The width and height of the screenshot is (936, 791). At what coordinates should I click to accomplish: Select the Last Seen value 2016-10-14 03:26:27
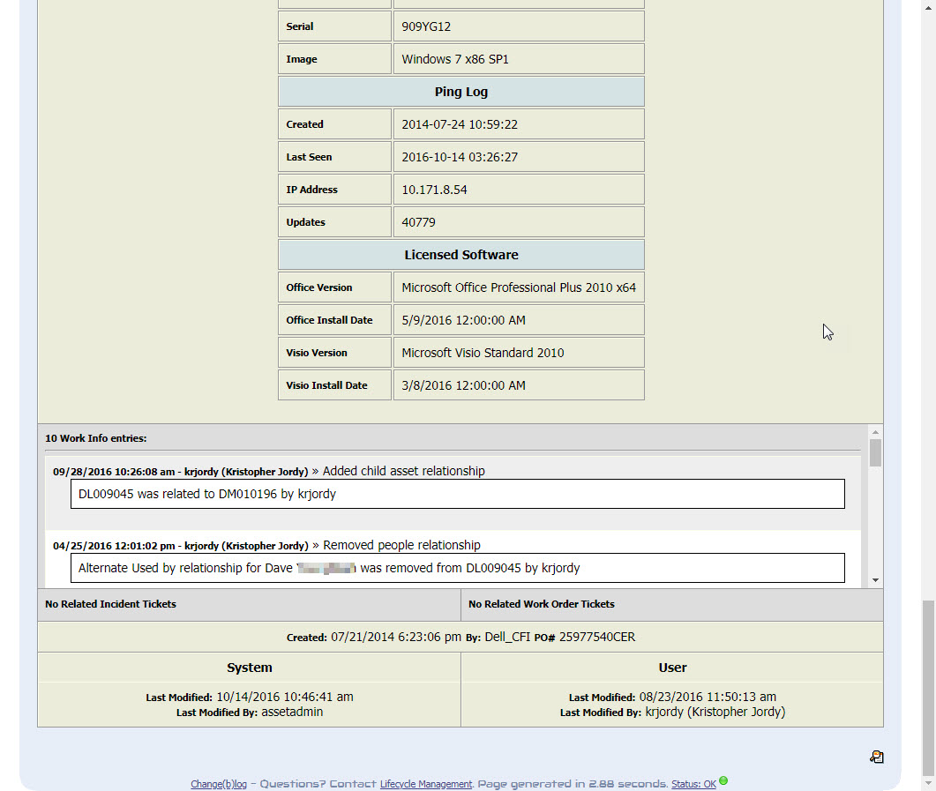click(x=460, y=157)
